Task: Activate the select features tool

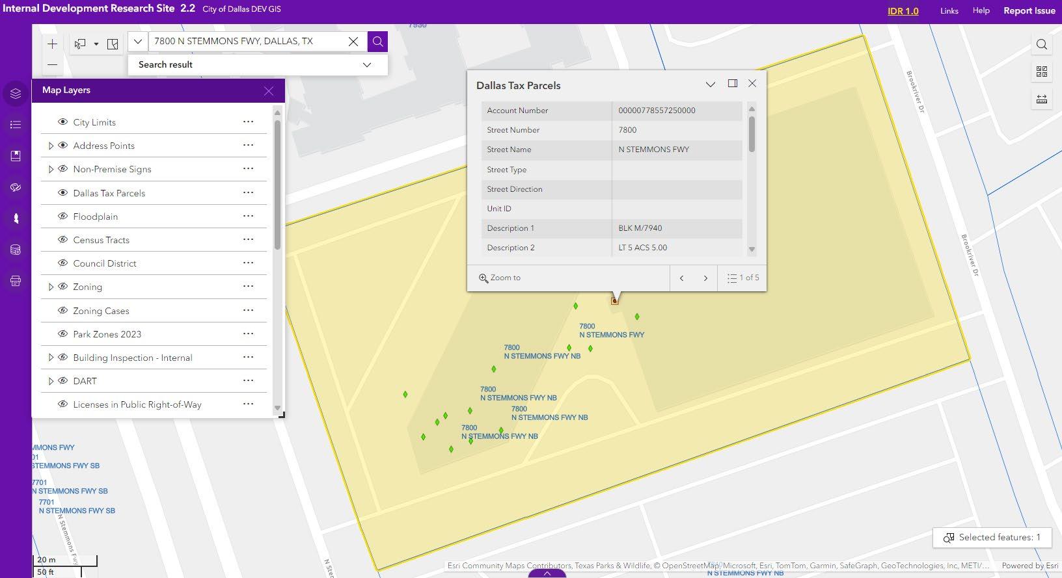Action: click(x=80, y=44)
